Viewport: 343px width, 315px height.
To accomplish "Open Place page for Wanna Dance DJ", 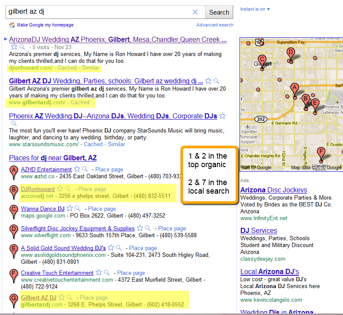I will (x=102, y=209).
